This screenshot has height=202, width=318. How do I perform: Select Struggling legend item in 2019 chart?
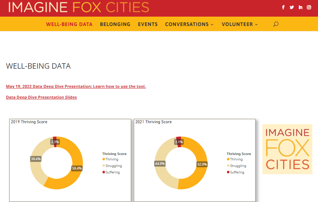pyautogui.click(x=112, y=166)
